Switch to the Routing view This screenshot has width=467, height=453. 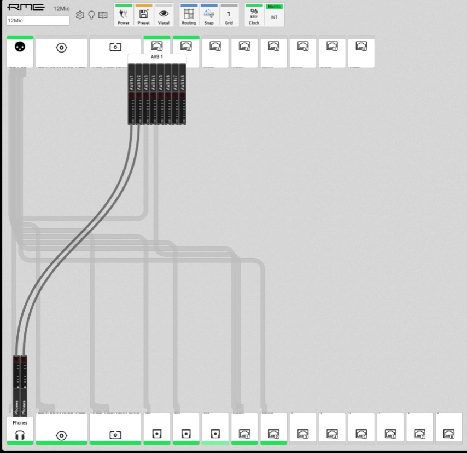point(189,16)
